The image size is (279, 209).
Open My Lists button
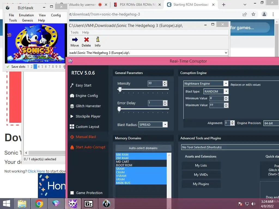click(x=201, y=165)
